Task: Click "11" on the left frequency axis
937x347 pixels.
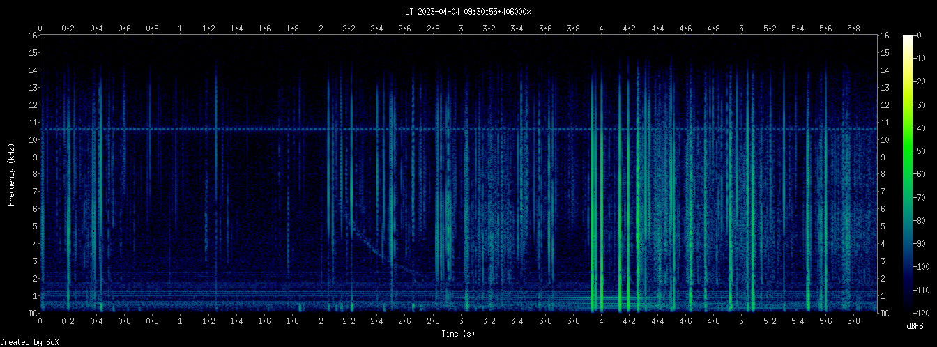Action: pos(33,123)
